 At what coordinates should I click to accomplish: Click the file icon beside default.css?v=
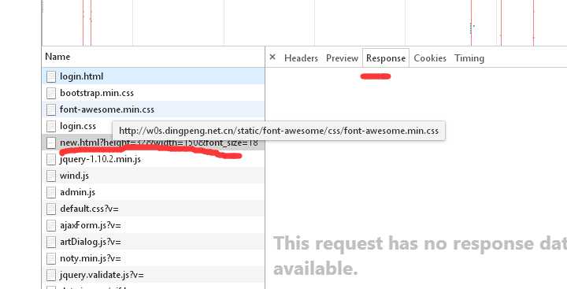[x=51, y=209]
